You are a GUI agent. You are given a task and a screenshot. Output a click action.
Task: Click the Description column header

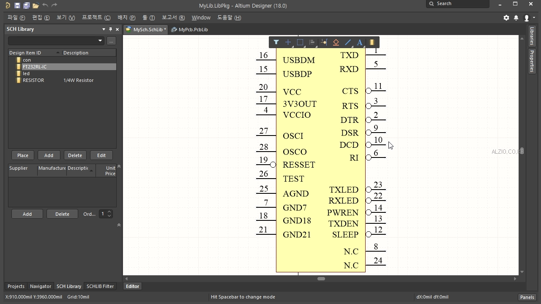point(89,53)
